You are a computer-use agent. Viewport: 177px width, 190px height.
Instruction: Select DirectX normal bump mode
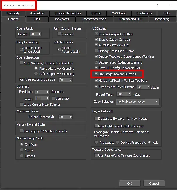[x=21, y=155]
